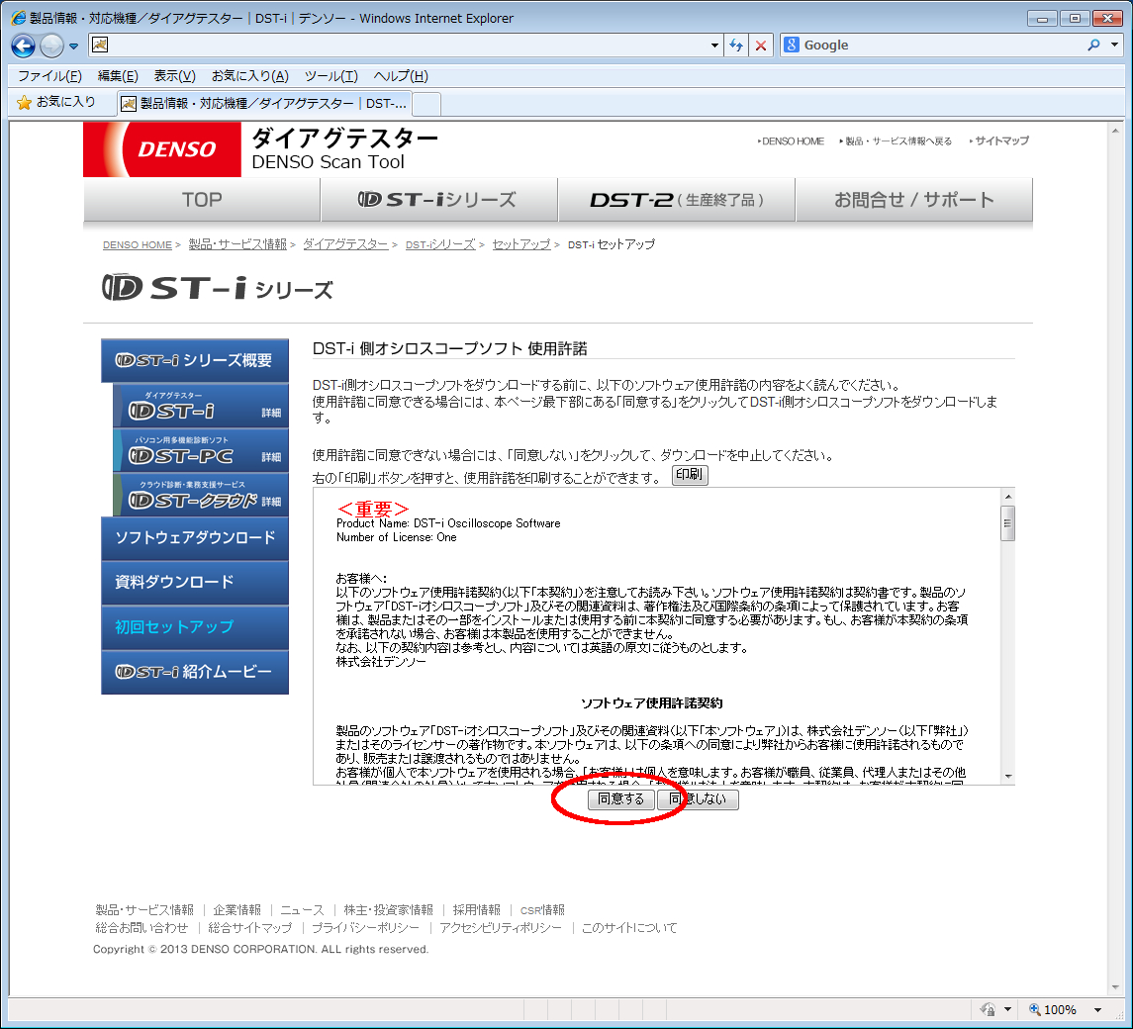
Task: Open the お気に入り(A) menu
Action: pyautogui.click(x=250, y=76)
